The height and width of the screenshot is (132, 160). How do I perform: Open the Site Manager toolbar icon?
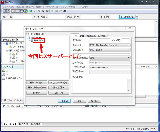click(x=5, y=11)
